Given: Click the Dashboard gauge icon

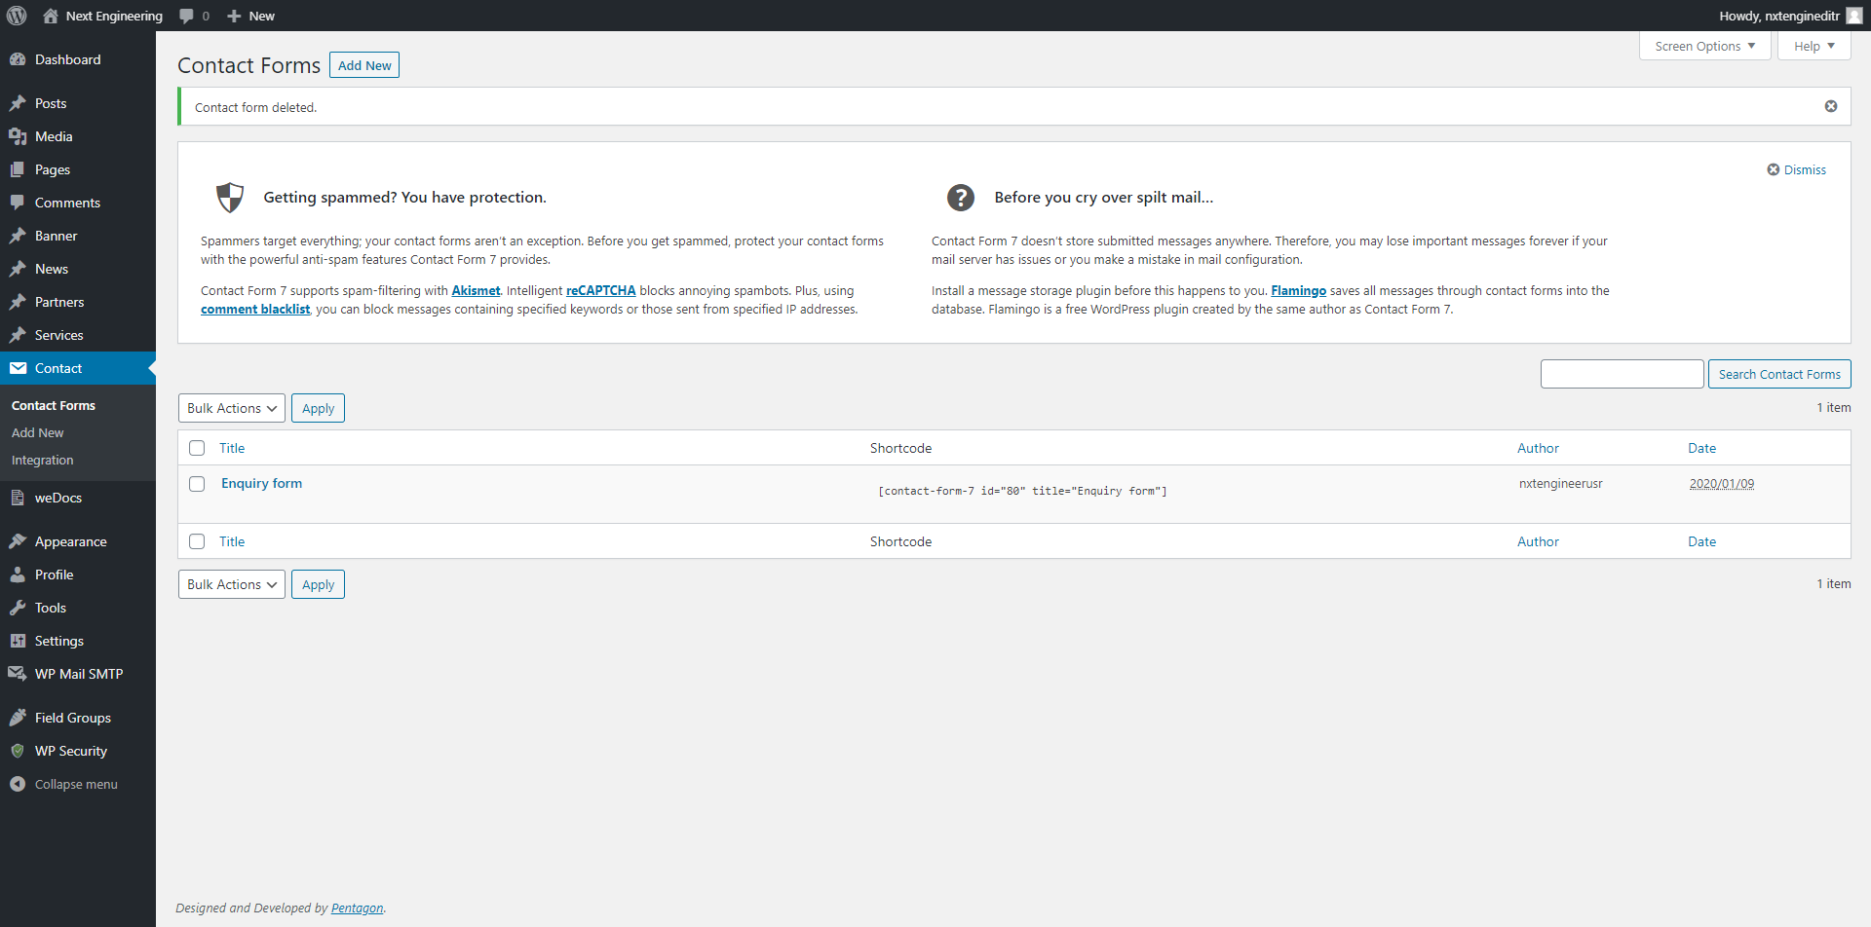Looking at the screenshot, I should pyautogui.click(x=18, y=59).
